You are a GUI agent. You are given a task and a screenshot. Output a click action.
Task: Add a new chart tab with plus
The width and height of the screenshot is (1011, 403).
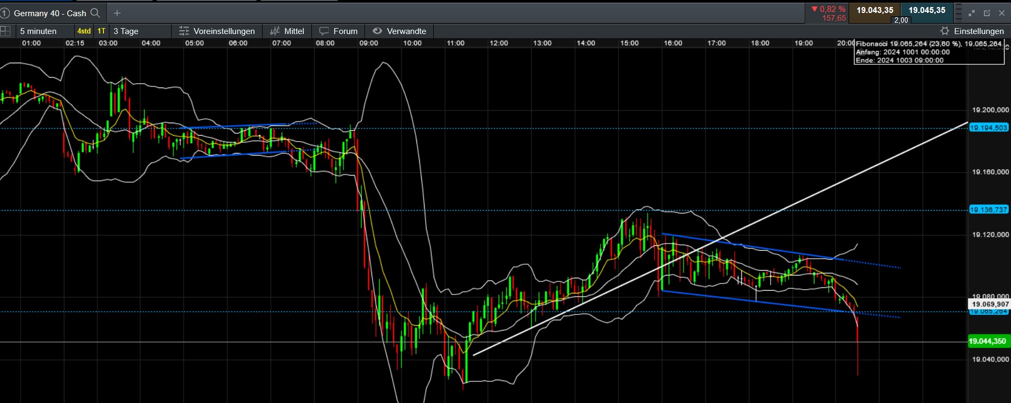coord(117,12)
